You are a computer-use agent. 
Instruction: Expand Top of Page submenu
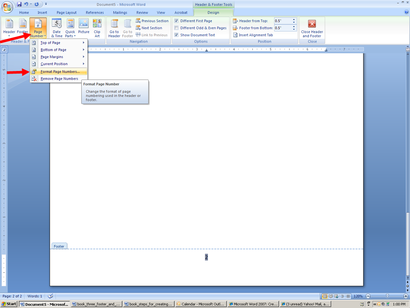pos(59,43)
